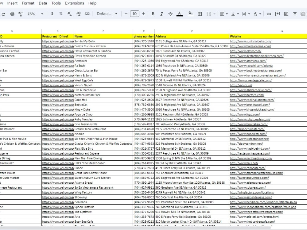Select the Website header cell
The height and width of the screenshot is (230, 307).
(x=268, y=36)
